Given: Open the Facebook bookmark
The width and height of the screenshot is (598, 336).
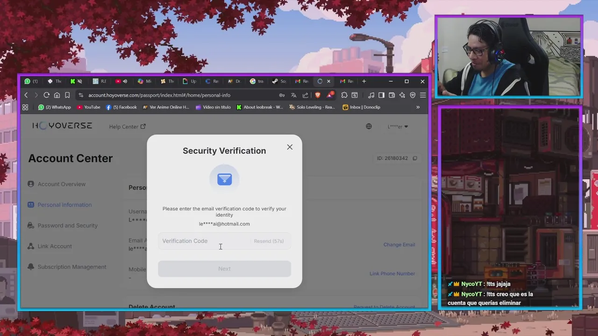Looking at the screenshot, I should pos(121,107).
